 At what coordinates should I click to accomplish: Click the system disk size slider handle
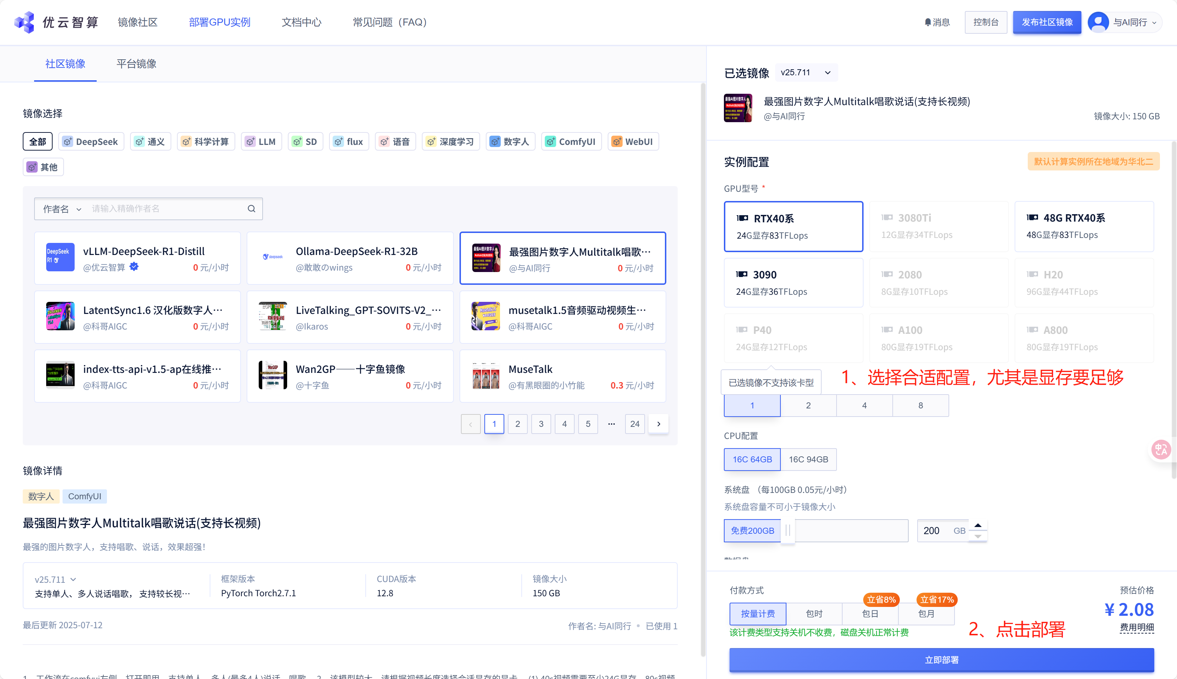[x=788, y=530]
